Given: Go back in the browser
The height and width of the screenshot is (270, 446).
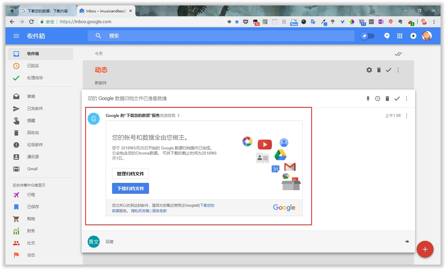Looking at the screenshot, I should [x=12, y=22].
